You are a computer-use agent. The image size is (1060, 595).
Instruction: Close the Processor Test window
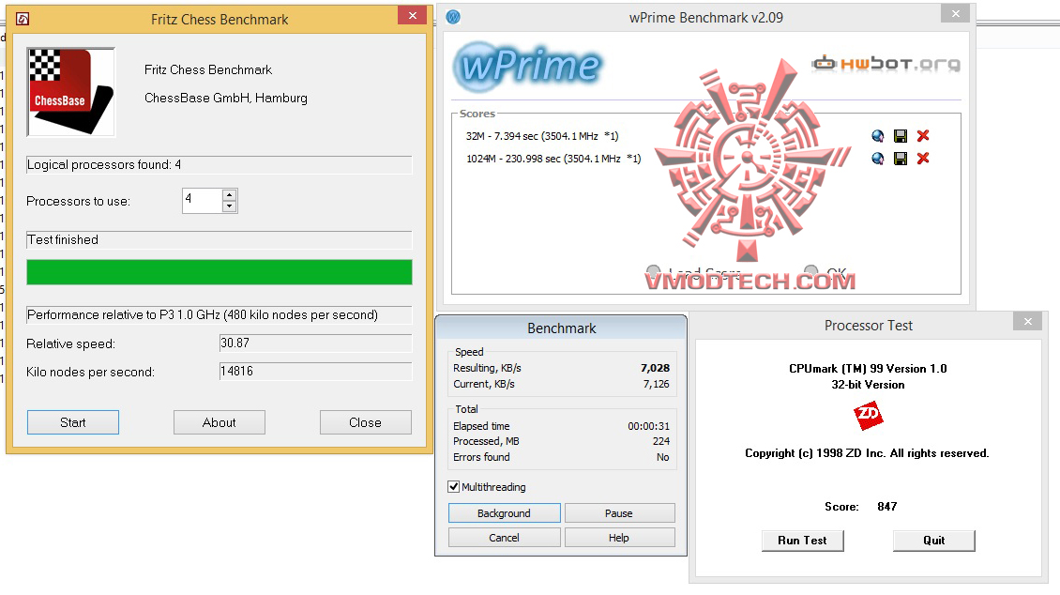(1027, 321)
